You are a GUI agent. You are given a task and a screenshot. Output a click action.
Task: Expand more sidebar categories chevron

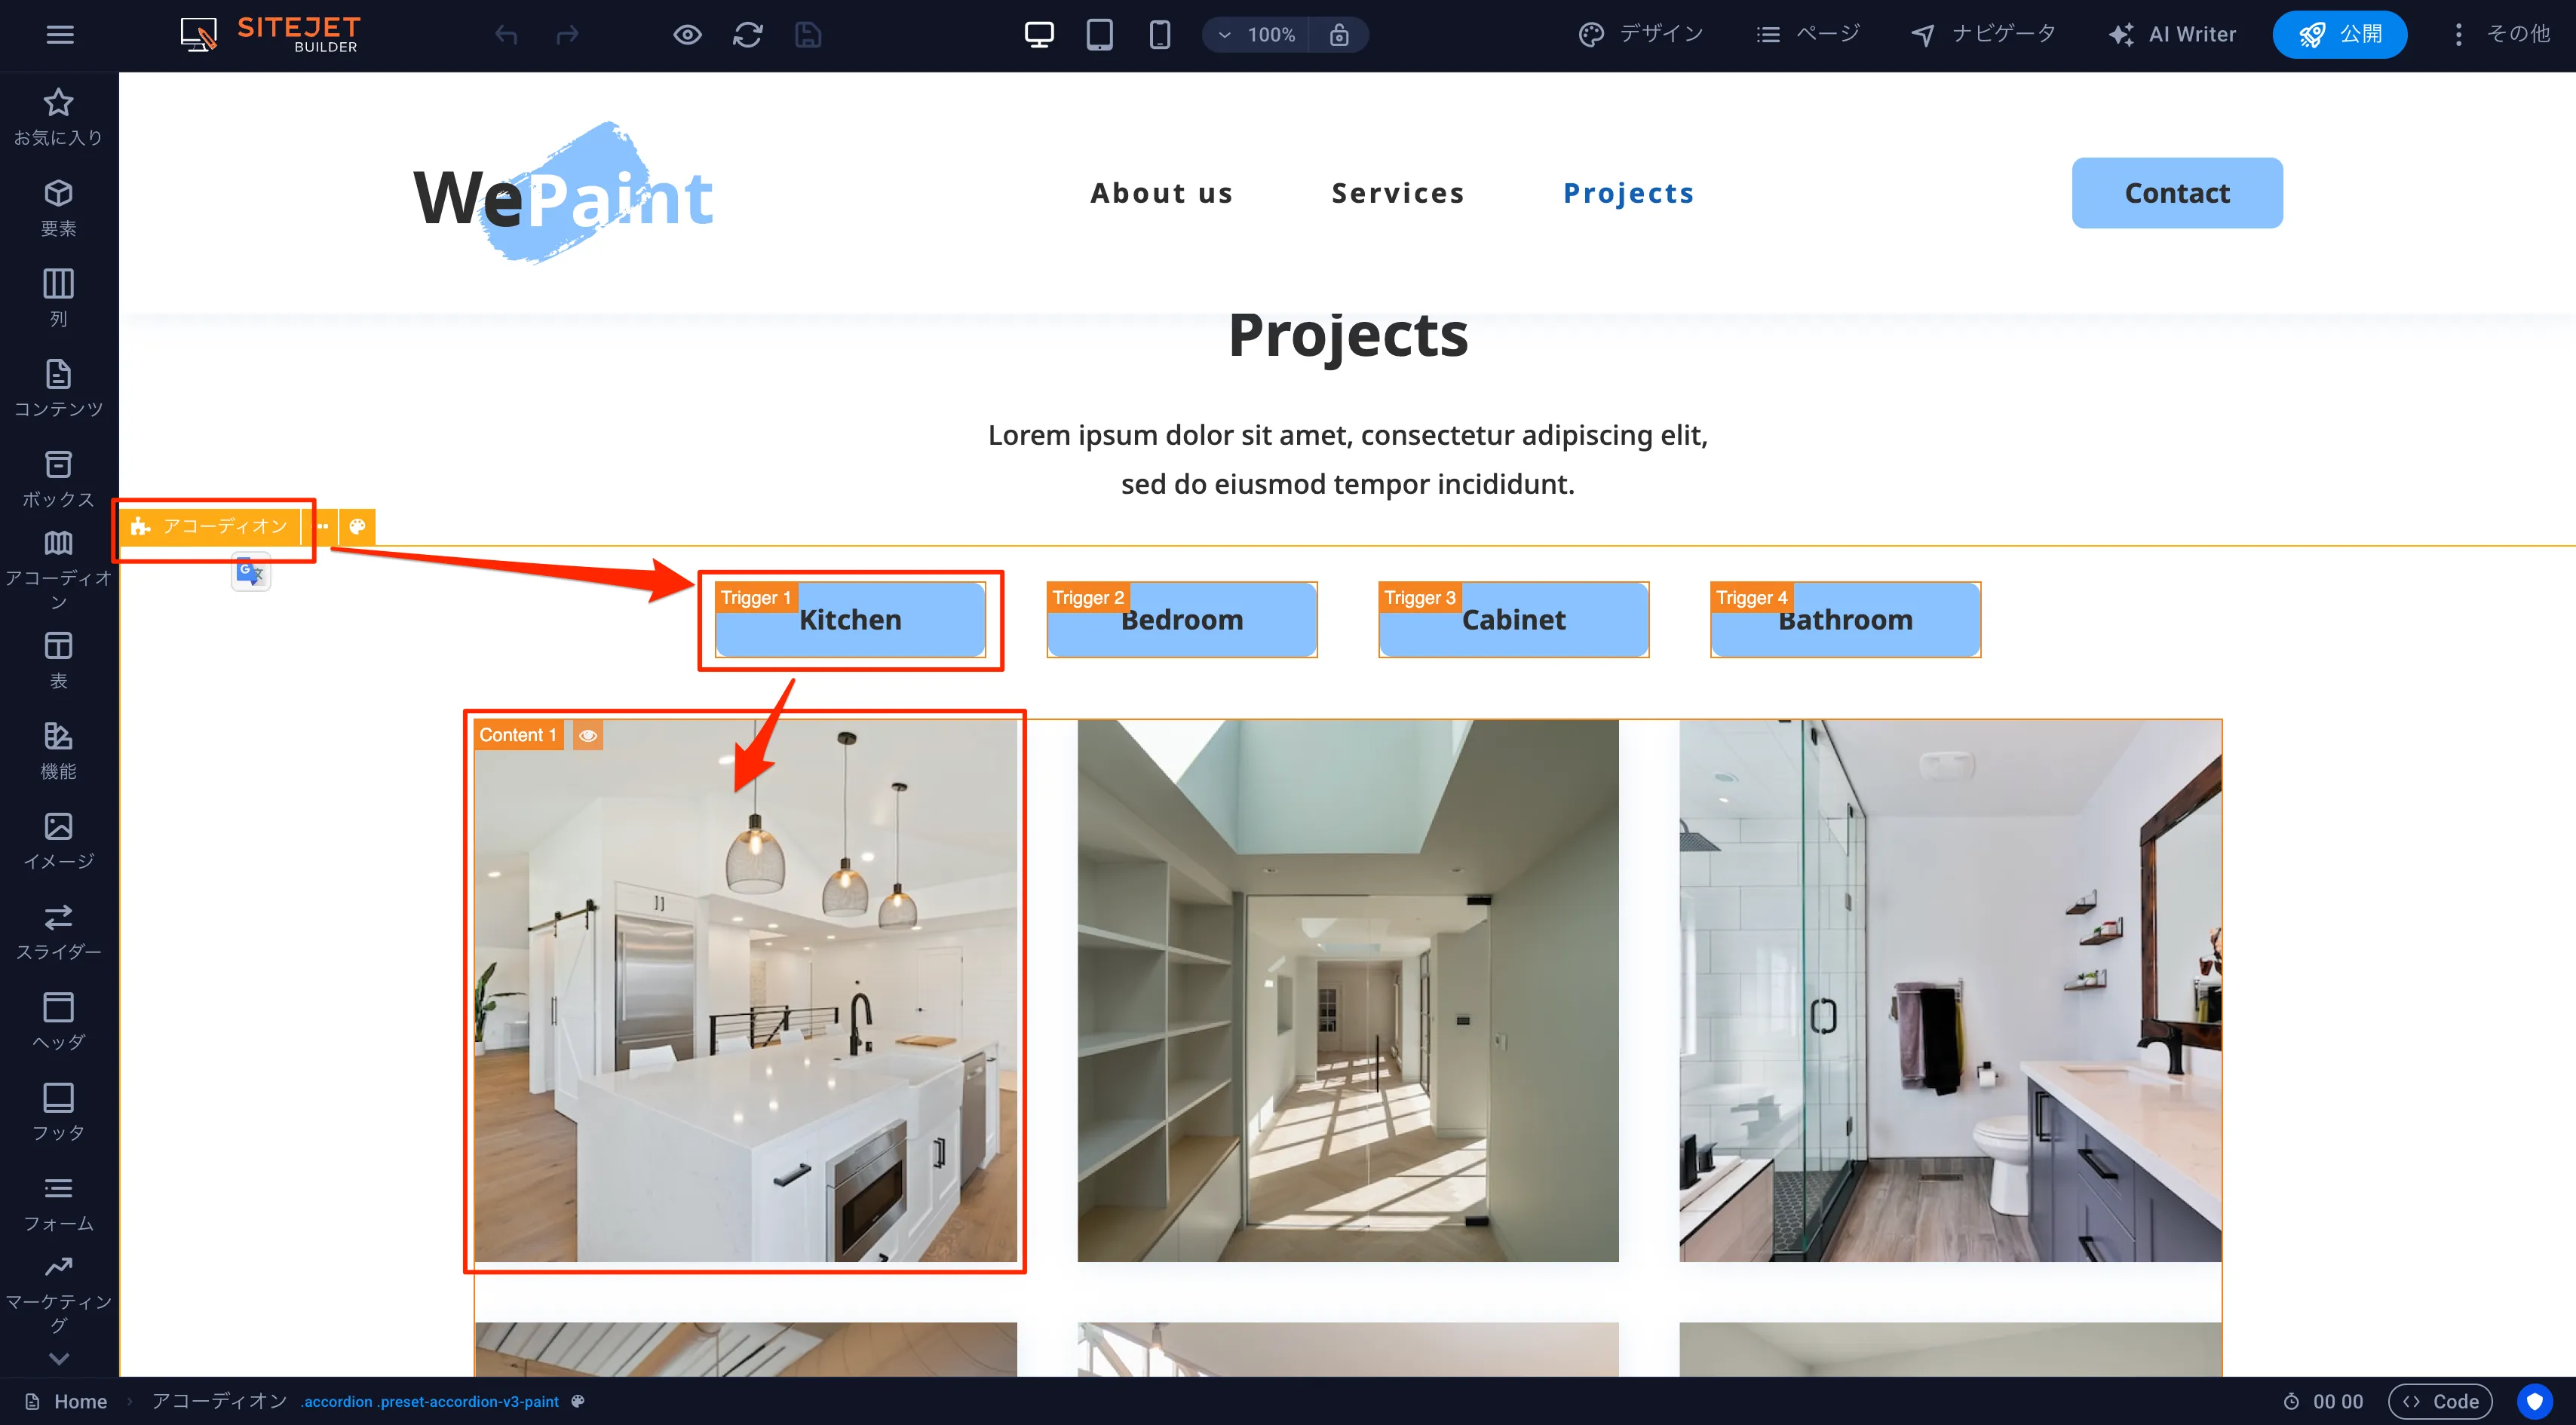coord(58,1358)
